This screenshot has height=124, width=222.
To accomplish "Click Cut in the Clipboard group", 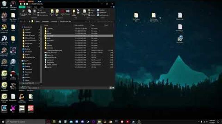I will click(x=40, y=10).
